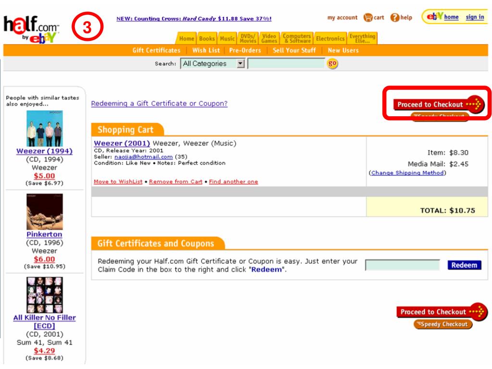This screenshot has width=492, height=369.
Task: Switch to the Electronics tab
Action: 330,38
